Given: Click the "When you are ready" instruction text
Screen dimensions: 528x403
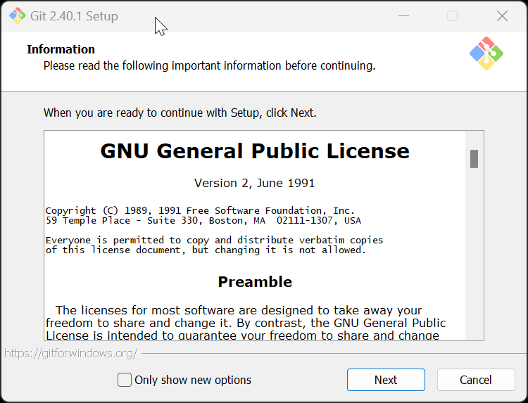Looking at the screenshot, I should (180, 113).
